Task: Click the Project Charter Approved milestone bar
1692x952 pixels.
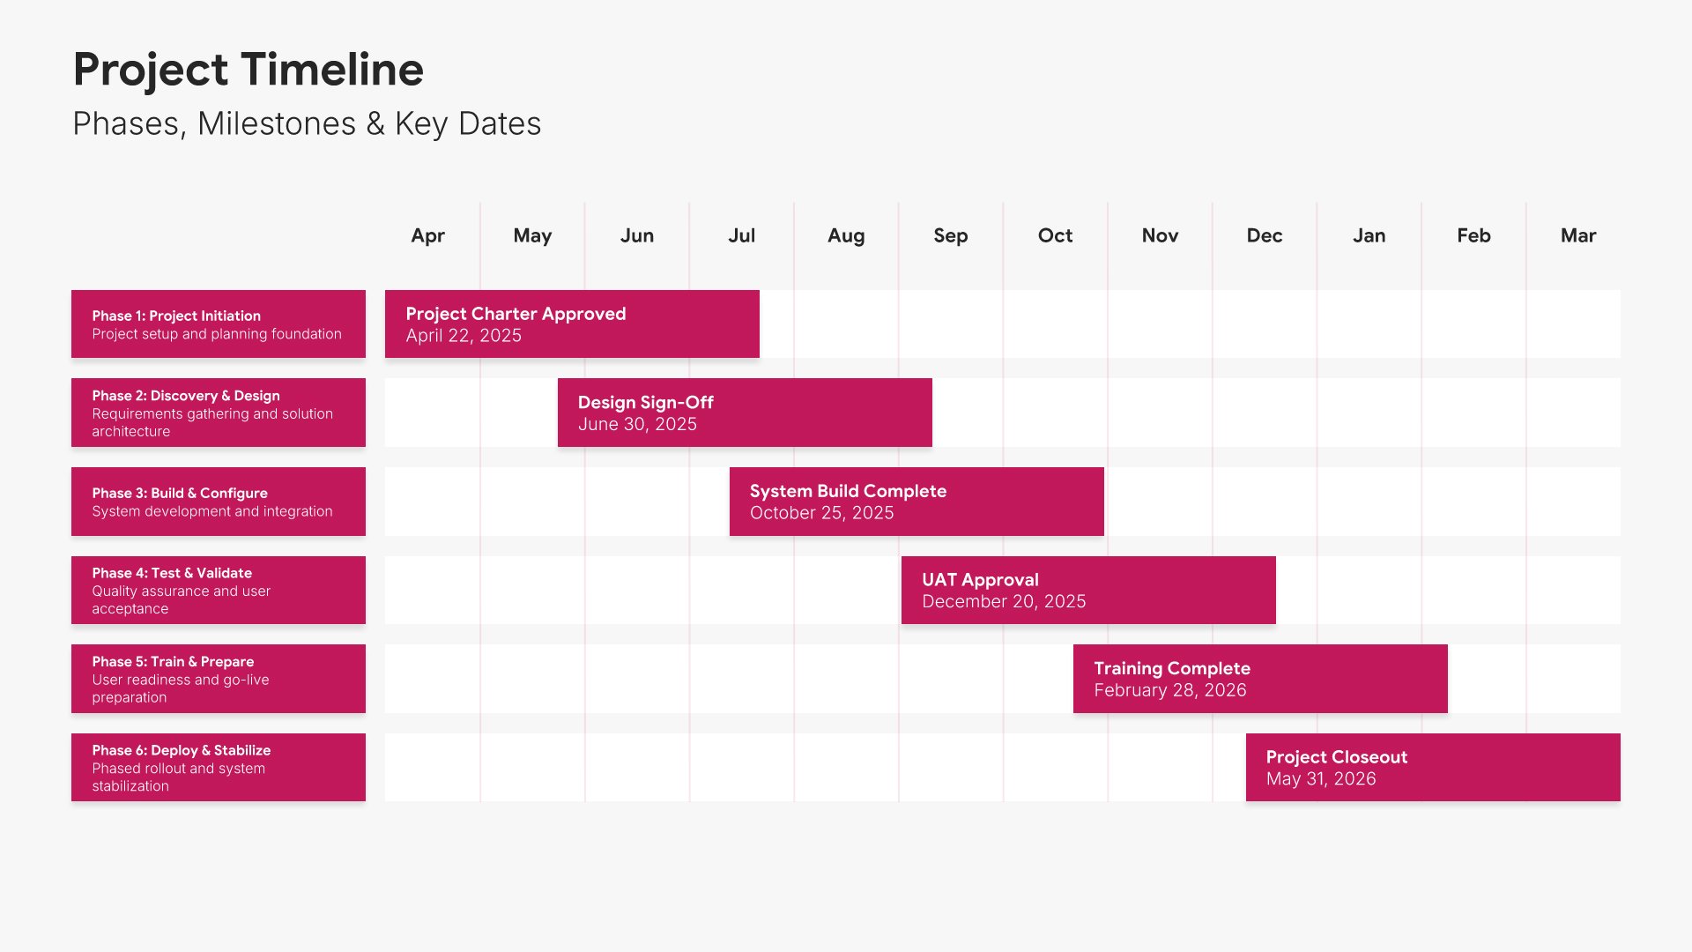Action: click(571, 324)
